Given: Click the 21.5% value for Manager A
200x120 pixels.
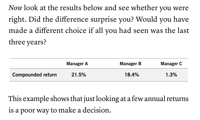Looking at the screenshot, I should pyautogui.click(x=79, y=75).
